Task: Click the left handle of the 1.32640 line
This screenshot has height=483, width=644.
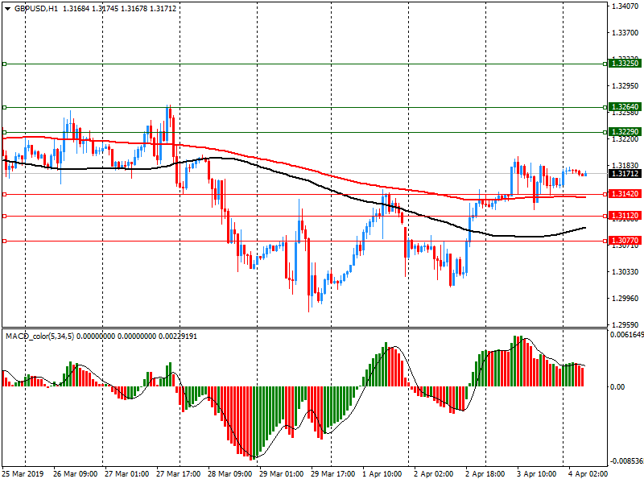Action: (x=4, y=107)
